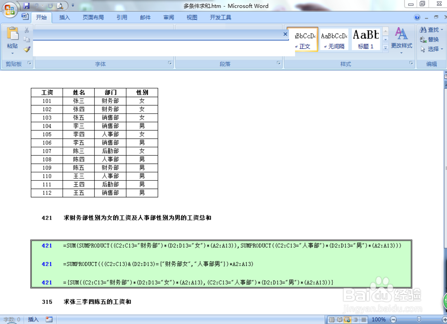
Task: Toggle 插入 overtype mode in status bar
Action: 34,320
